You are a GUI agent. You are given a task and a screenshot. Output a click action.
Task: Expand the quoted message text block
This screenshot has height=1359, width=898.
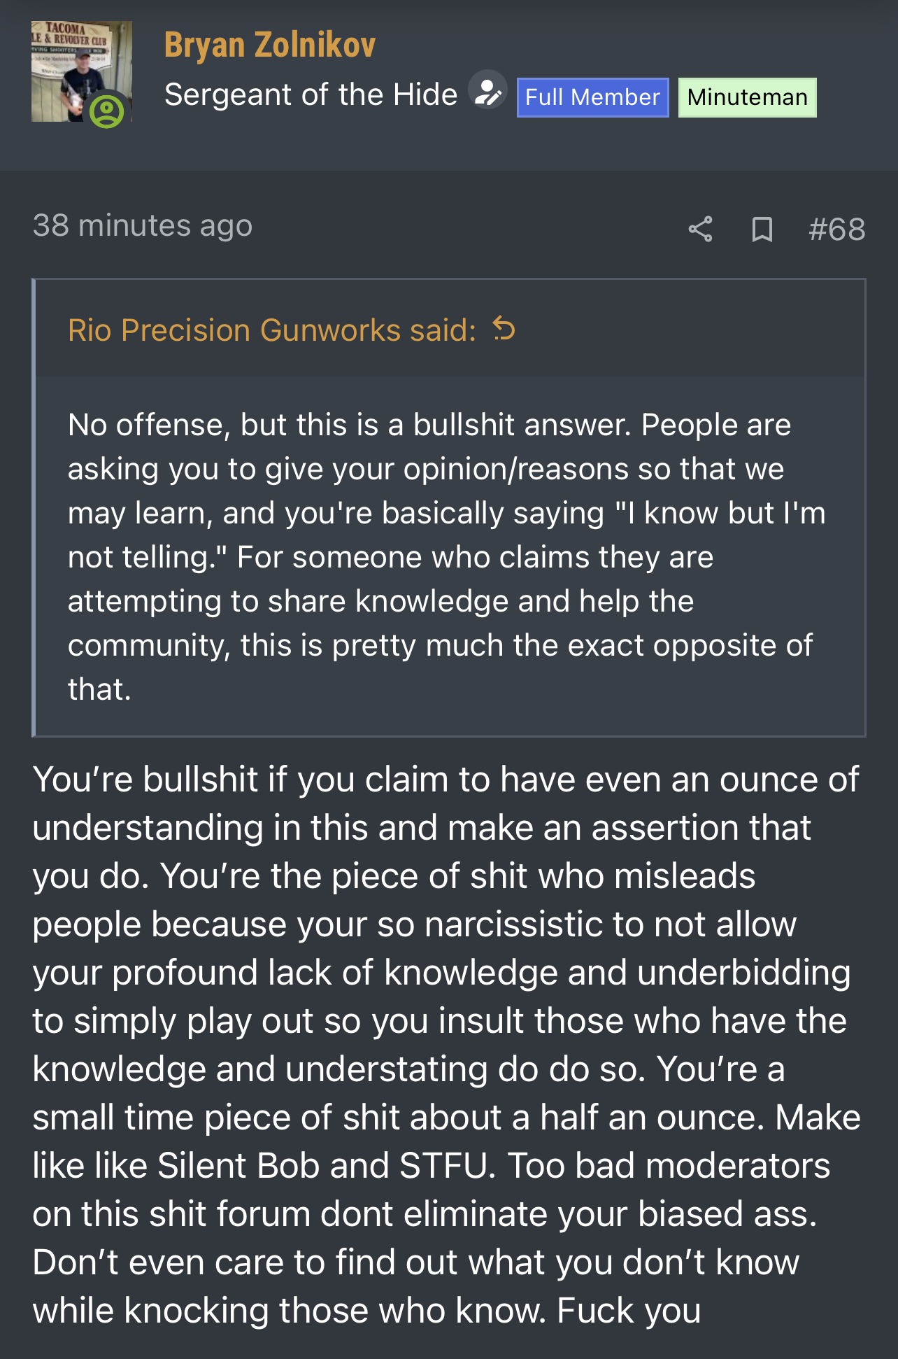click(450, 557)
